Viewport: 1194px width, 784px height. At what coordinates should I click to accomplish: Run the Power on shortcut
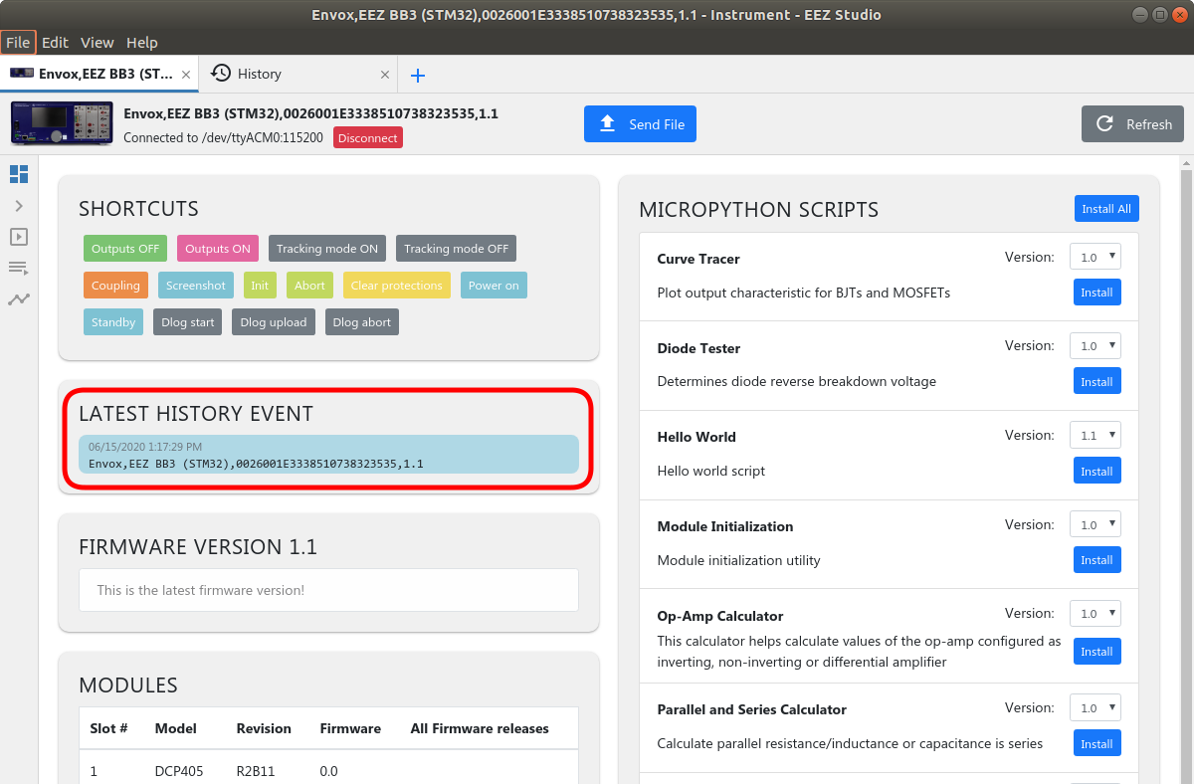[x=494, y=286]
